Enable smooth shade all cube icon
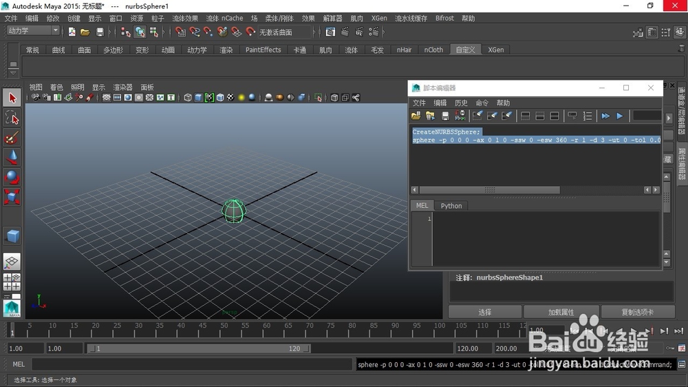The image size is (688, 387). tap(198, 98)
